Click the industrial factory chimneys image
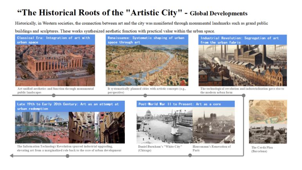302x170 pixels. [x=243, y=65]
